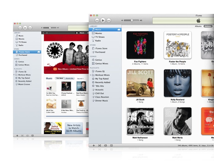Go to store Home icon in back window
214x161 pixels.
tap(77, 33)
